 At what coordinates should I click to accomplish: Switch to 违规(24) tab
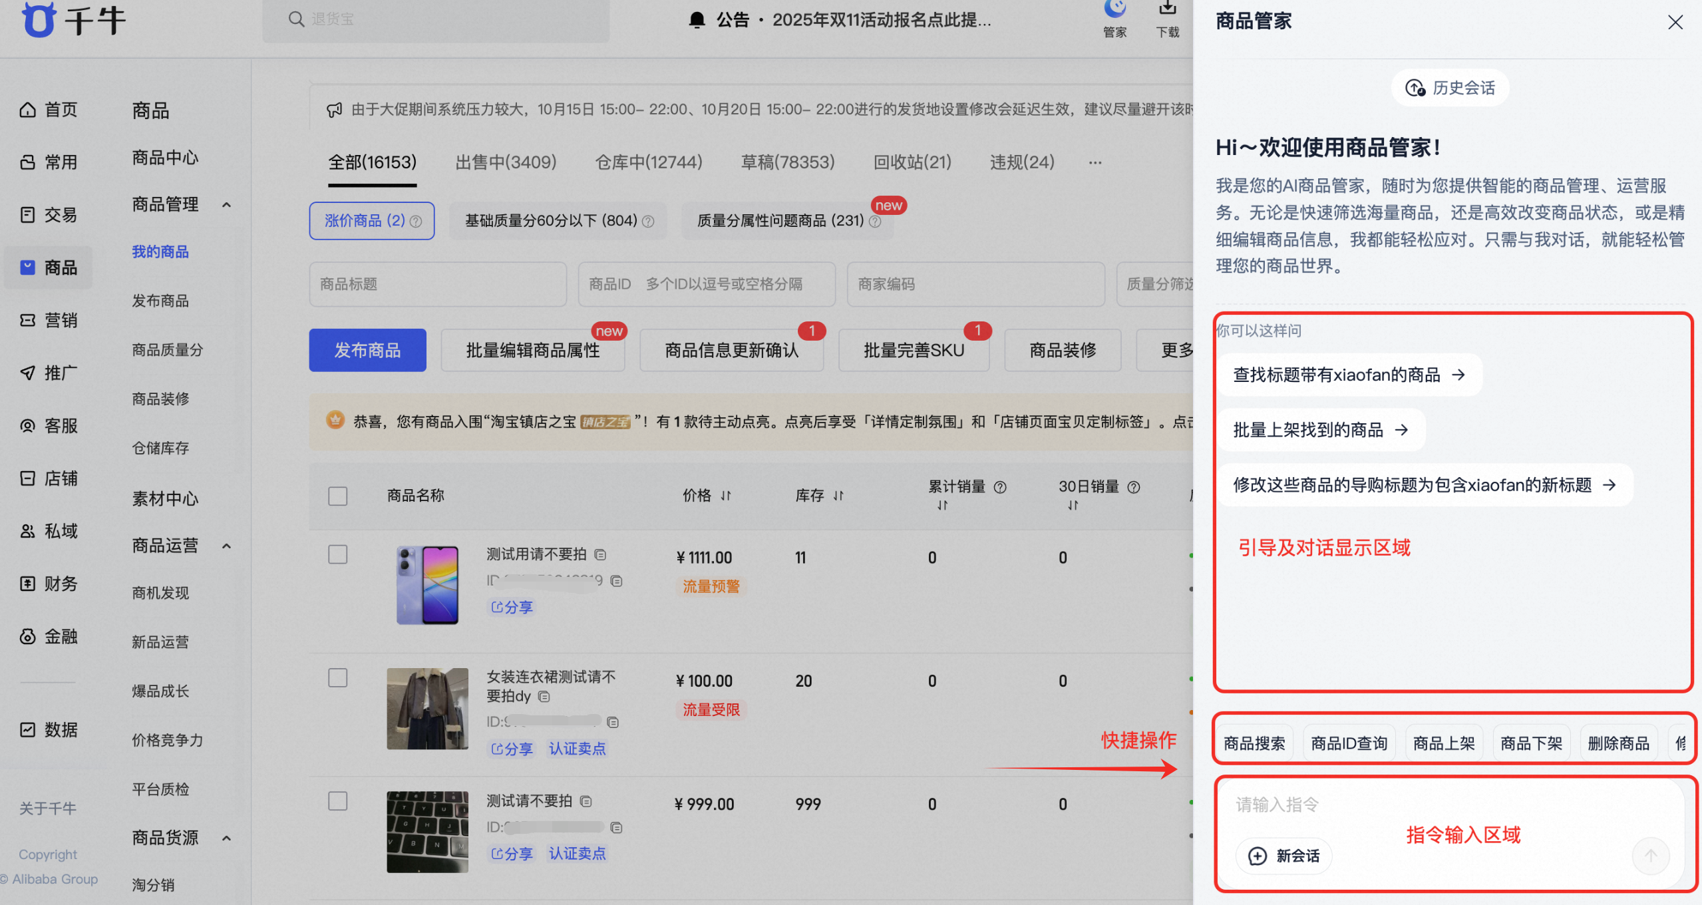(x=1022, y=162)
